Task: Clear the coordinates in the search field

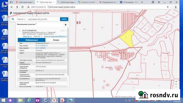Action: click(58, 19)
